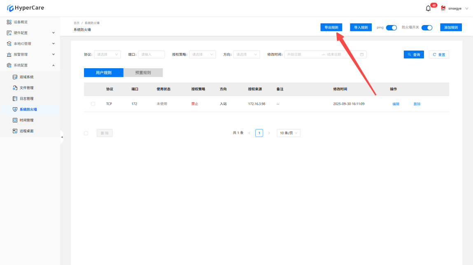Open the 授权策略 dropdown
The image size is (473, 265).
click(202, 55)
